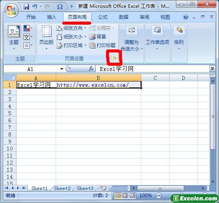Choose theme fonts dropdown
The image size is (219, 203).
pyautogui.click(x=28, y=37)
